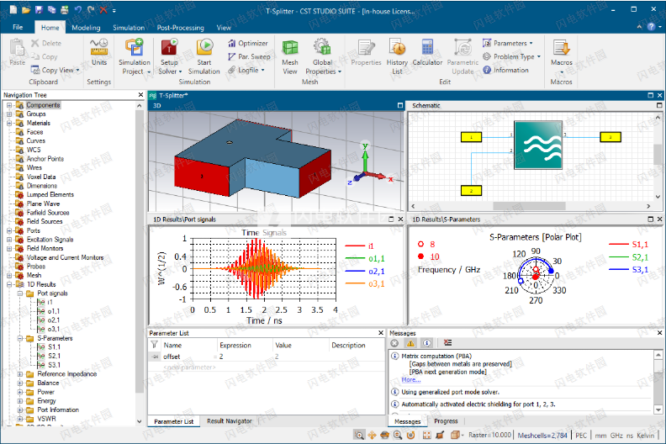Save the project using the floppy disk icon

coord(39,9)
